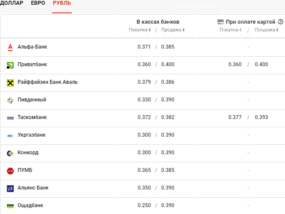The width and height of the screenshot is (285, 214).
Task: Click the Concord bank logo icon
Action: point(10,153)
